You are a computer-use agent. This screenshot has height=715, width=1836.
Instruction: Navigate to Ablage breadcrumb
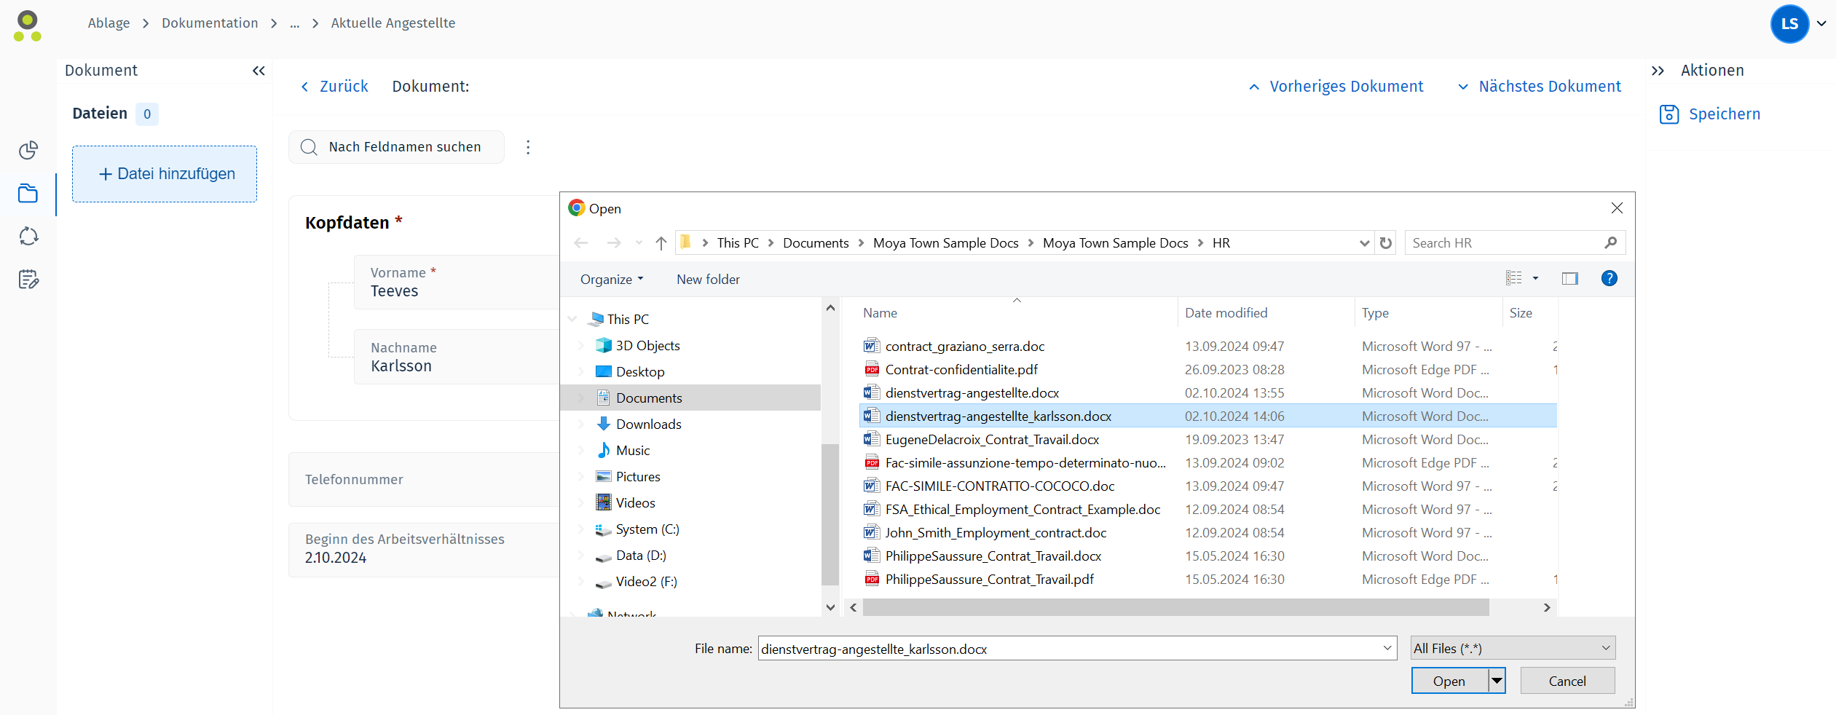pos(109,23)
